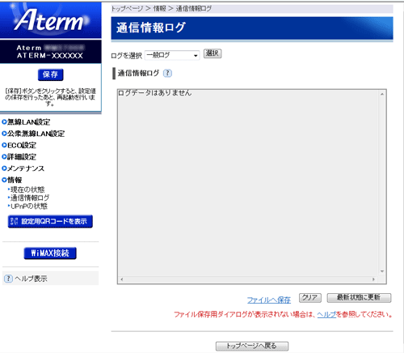Click the log area scroll right arrow
This screenshot has height=353, width=404.
click(x=373, y=279)
